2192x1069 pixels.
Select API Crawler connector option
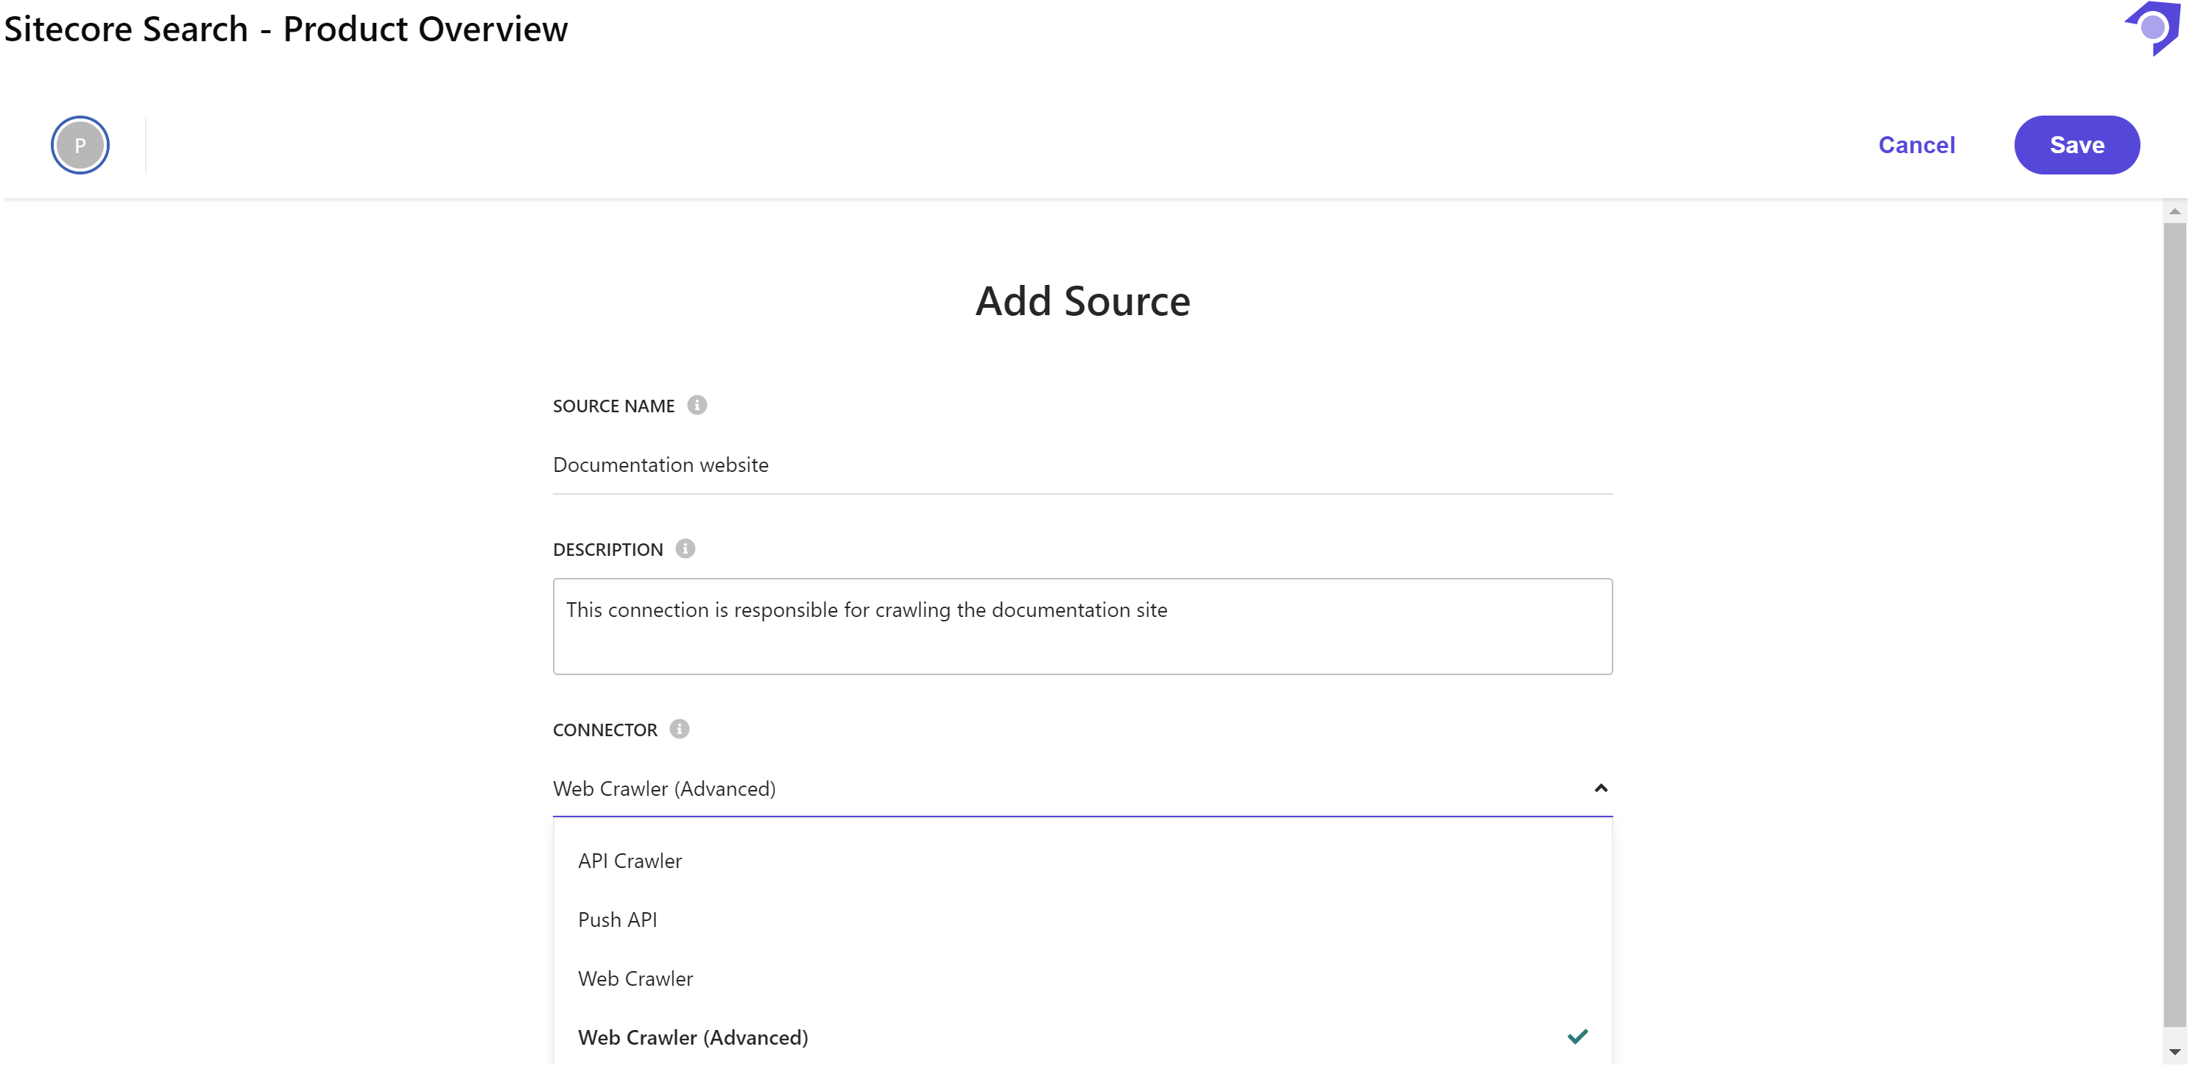point(630,861)
